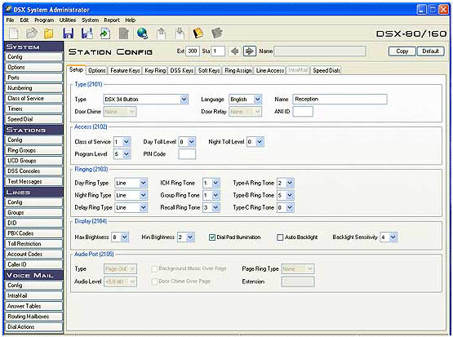The height and width of the screenshot is (337, 453).
Task: Switch to the Feature Keys tab
Action: tap(125, 70)
